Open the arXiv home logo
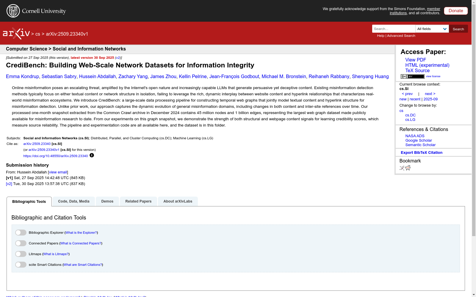Screen dimensions: 476x297 [x=16, y=34]
